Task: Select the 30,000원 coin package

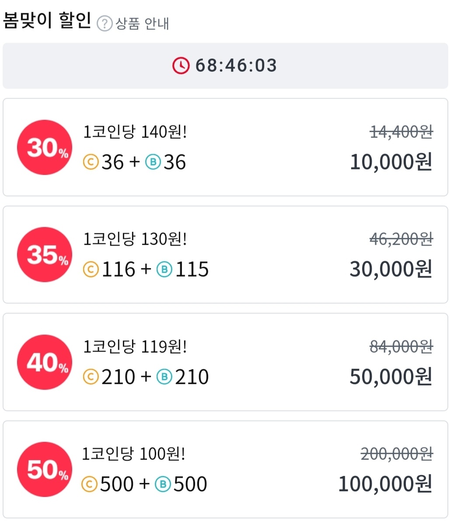Action: (225, 255)
